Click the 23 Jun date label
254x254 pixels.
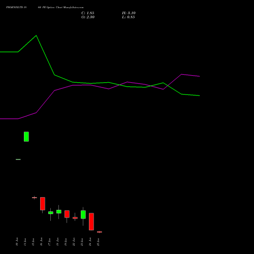[82, 242]
